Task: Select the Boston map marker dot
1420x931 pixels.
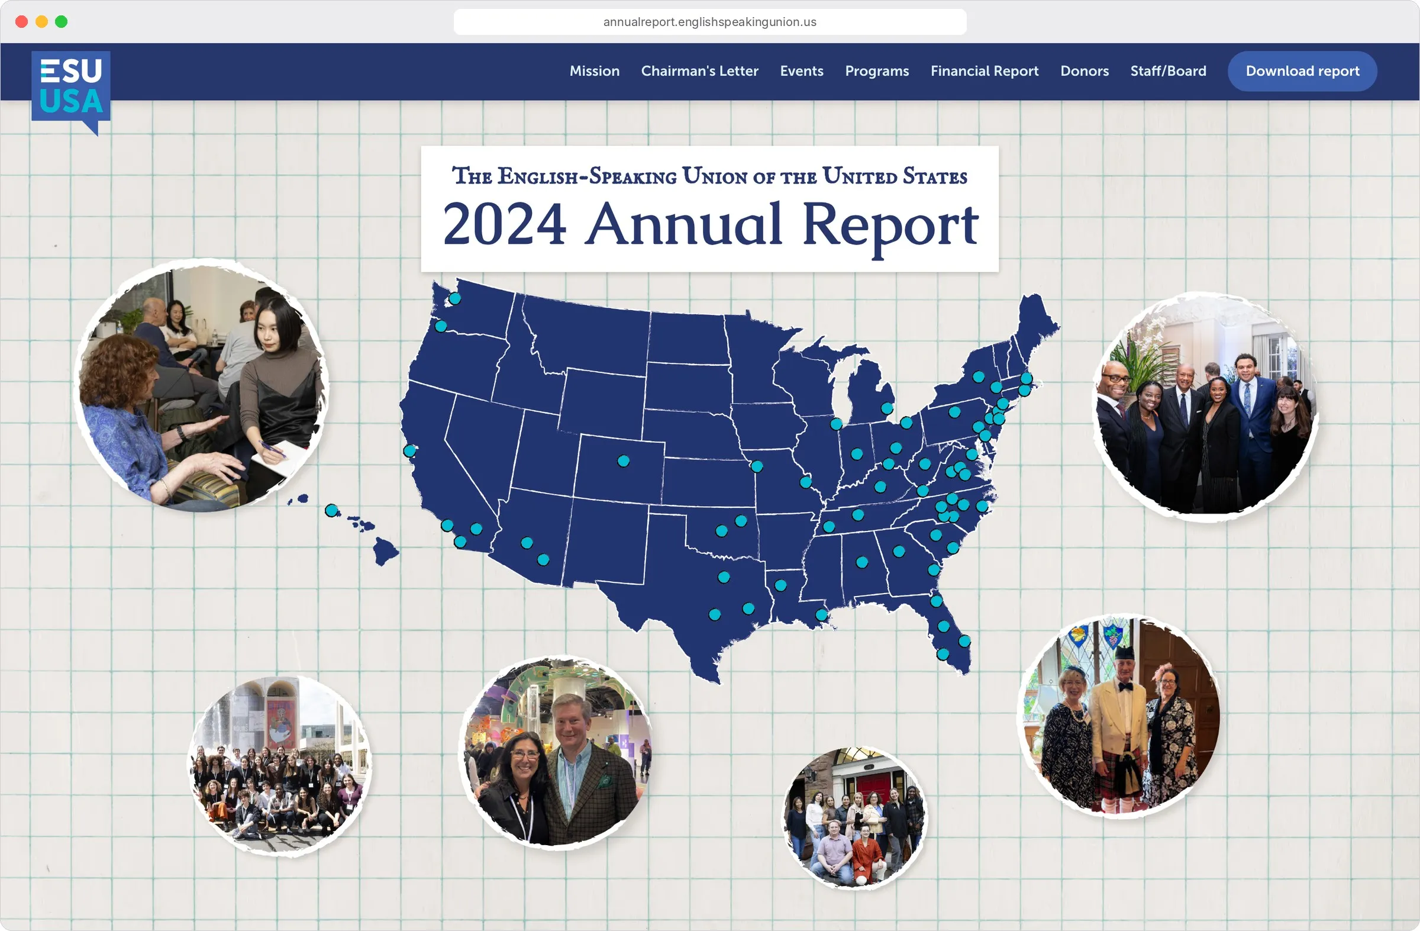Action: pyautogui.click(x=1026, y=378)
